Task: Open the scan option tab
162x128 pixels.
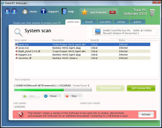Action: point(105,22)
